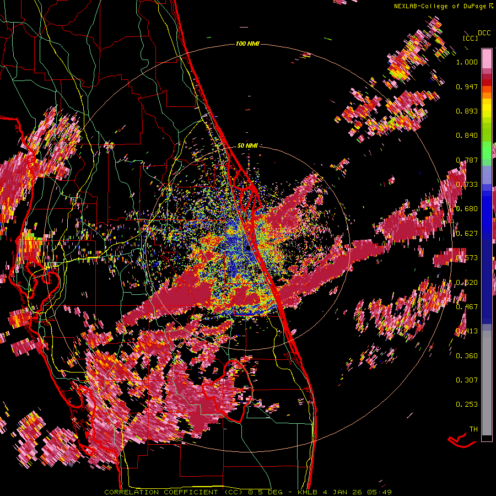
Task: Click the 0.573 color scale value
Action: point(467,258)
